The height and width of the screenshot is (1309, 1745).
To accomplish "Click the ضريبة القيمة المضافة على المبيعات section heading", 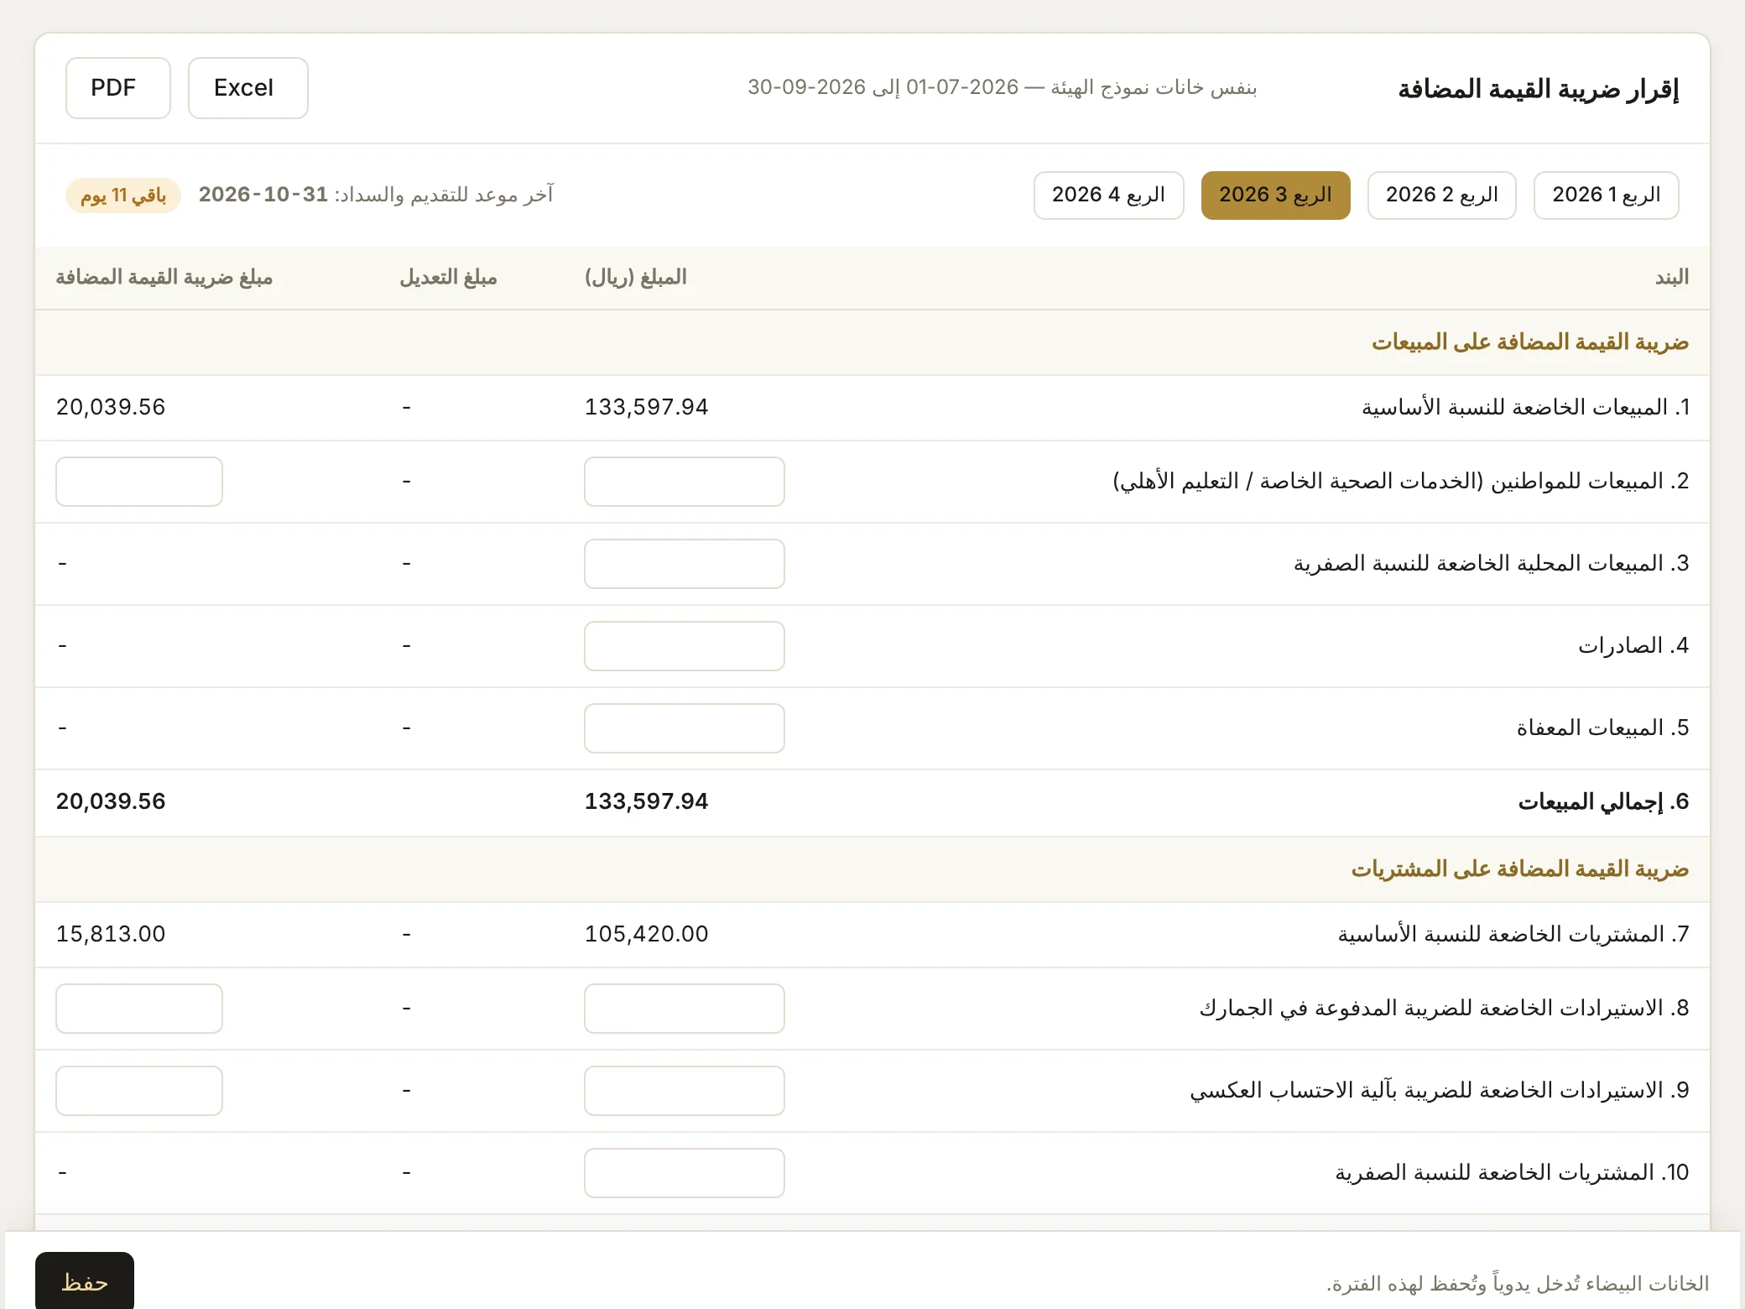I will point(1530,342).
